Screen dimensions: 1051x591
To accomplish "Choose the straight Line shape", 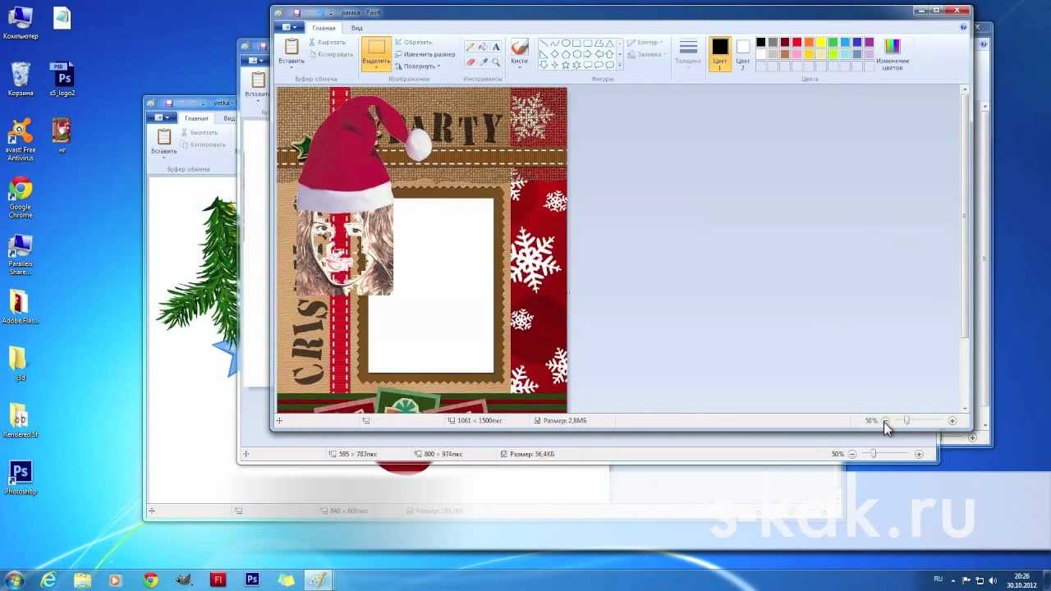I will coord(543,43).
